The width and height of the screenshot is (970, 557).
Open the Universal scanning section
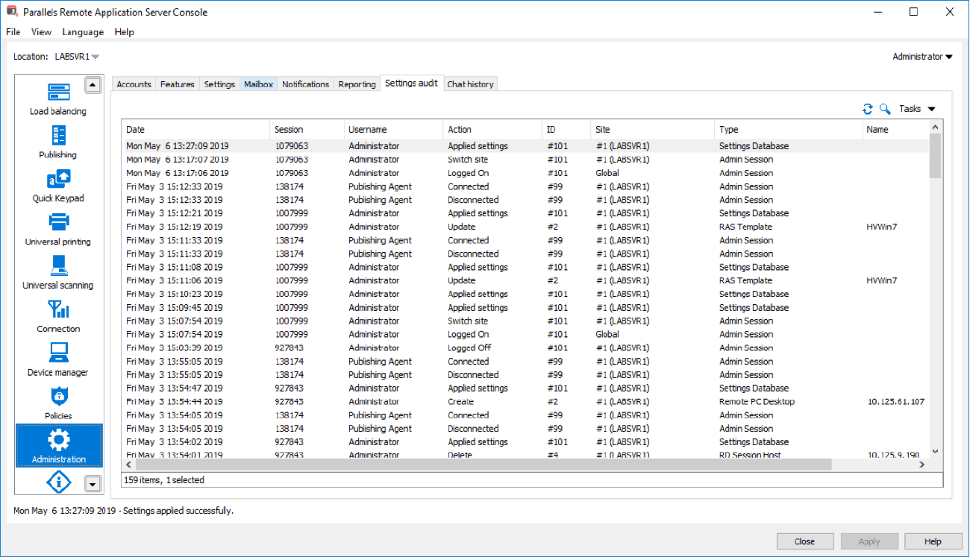click(58, 271)
